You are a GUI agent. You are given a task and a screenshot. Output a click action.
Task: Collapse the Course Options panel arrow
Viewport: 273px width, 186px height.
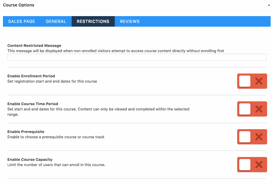[269, 5]
